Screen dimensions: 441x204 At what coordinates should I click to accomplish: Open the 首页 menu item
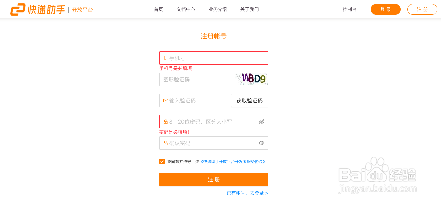pyautogui.click(x=158, y=9)
